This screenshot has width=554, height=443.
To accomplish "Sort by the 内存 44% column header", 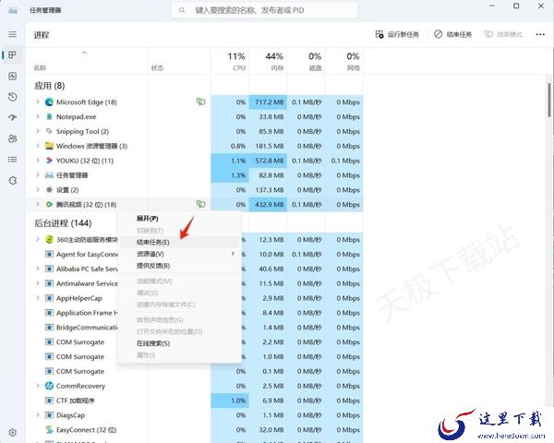I will (x=268, y=61).
